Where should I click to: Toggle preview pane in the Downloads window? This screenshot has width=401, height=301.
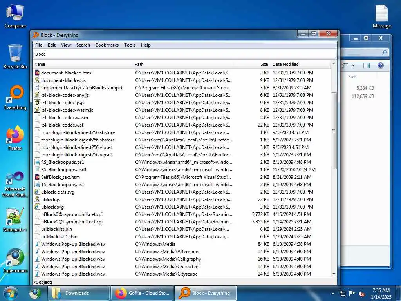[x=366, y=65]
